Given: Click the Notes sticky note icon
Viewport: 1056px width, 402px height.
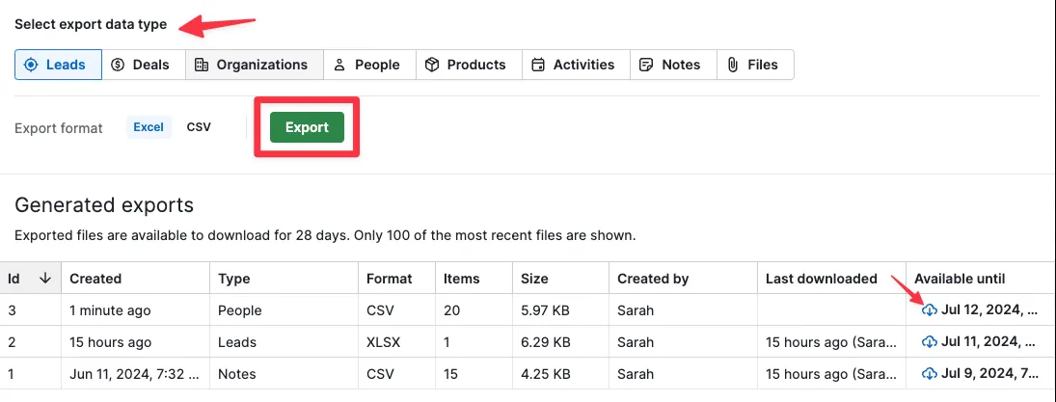Looking at the screenshot, I should click(646, 65).
